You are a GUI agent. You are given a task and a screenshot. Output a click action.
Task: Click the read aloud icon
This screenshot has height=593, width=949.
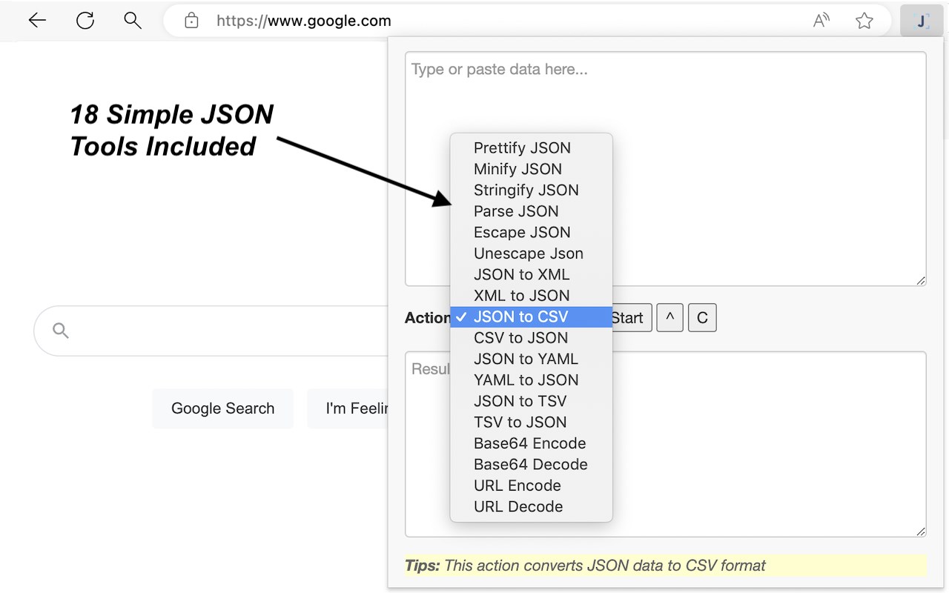click(821, 21)
